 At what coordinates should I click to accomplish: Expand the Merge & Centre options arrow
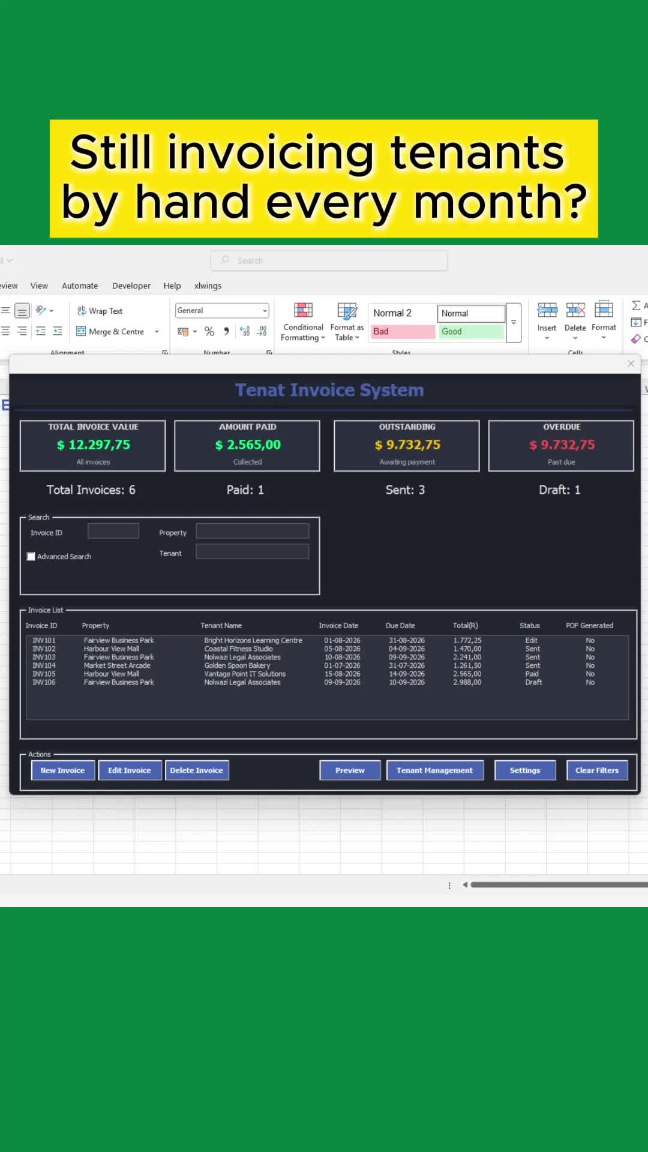[157, 331]
